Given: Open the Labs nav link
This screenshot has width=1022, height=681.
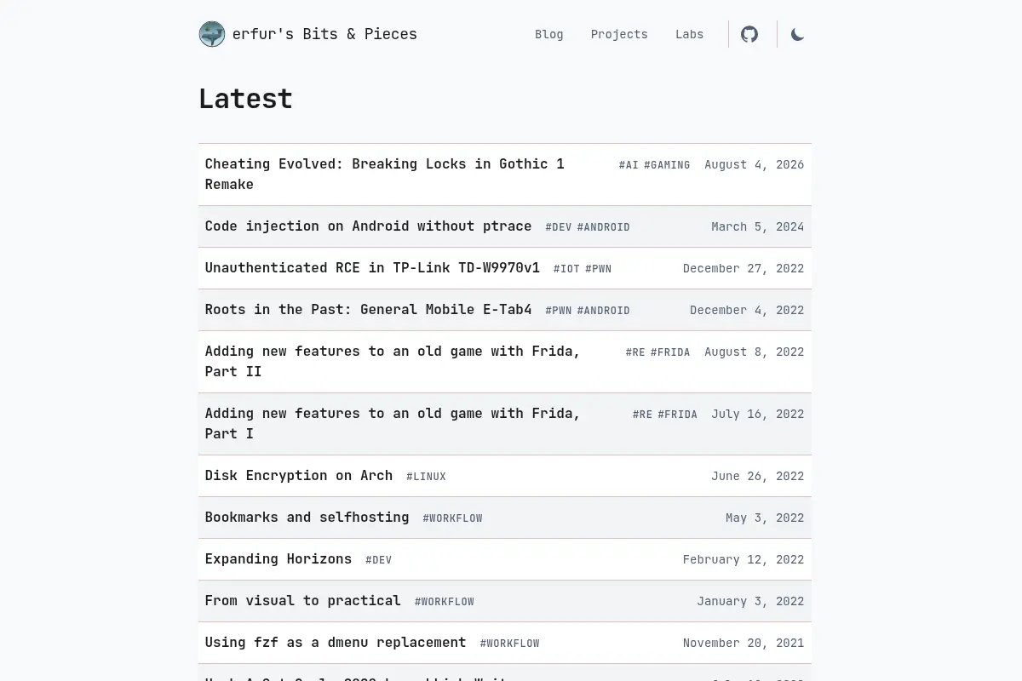Looking at the screenshot, I should [690, 34].
